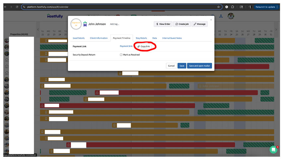The width and height of the screenshot is (284, 160).
Task: Open Message with the pencil icon
Action: pyautogui.click(x=199, y=24)
